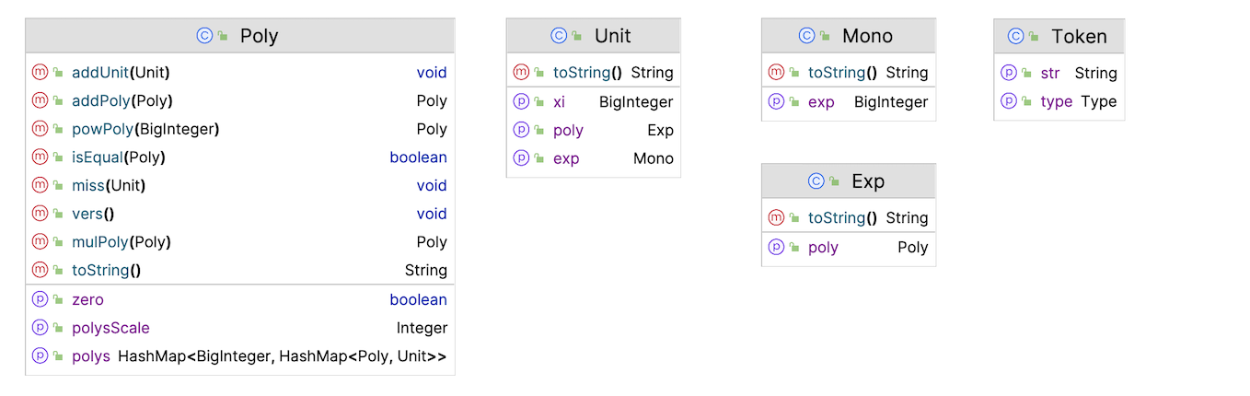Select the type property in Token class
This screenshot has width=1250, height=396.
pos(1059,101)
